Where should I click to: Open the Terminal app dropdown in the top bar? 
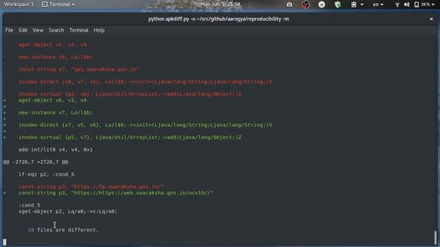pyautogui.click(x=58, y=5)
